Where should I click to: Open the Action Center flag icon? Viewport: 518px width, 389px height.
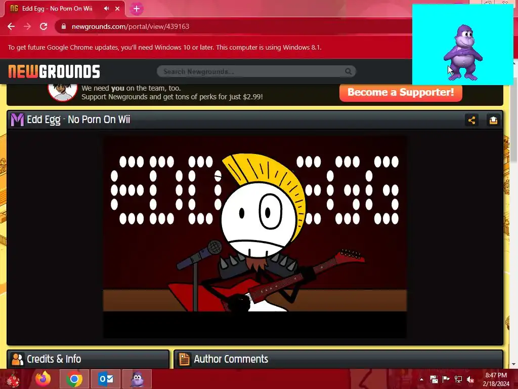pos(446,379)
